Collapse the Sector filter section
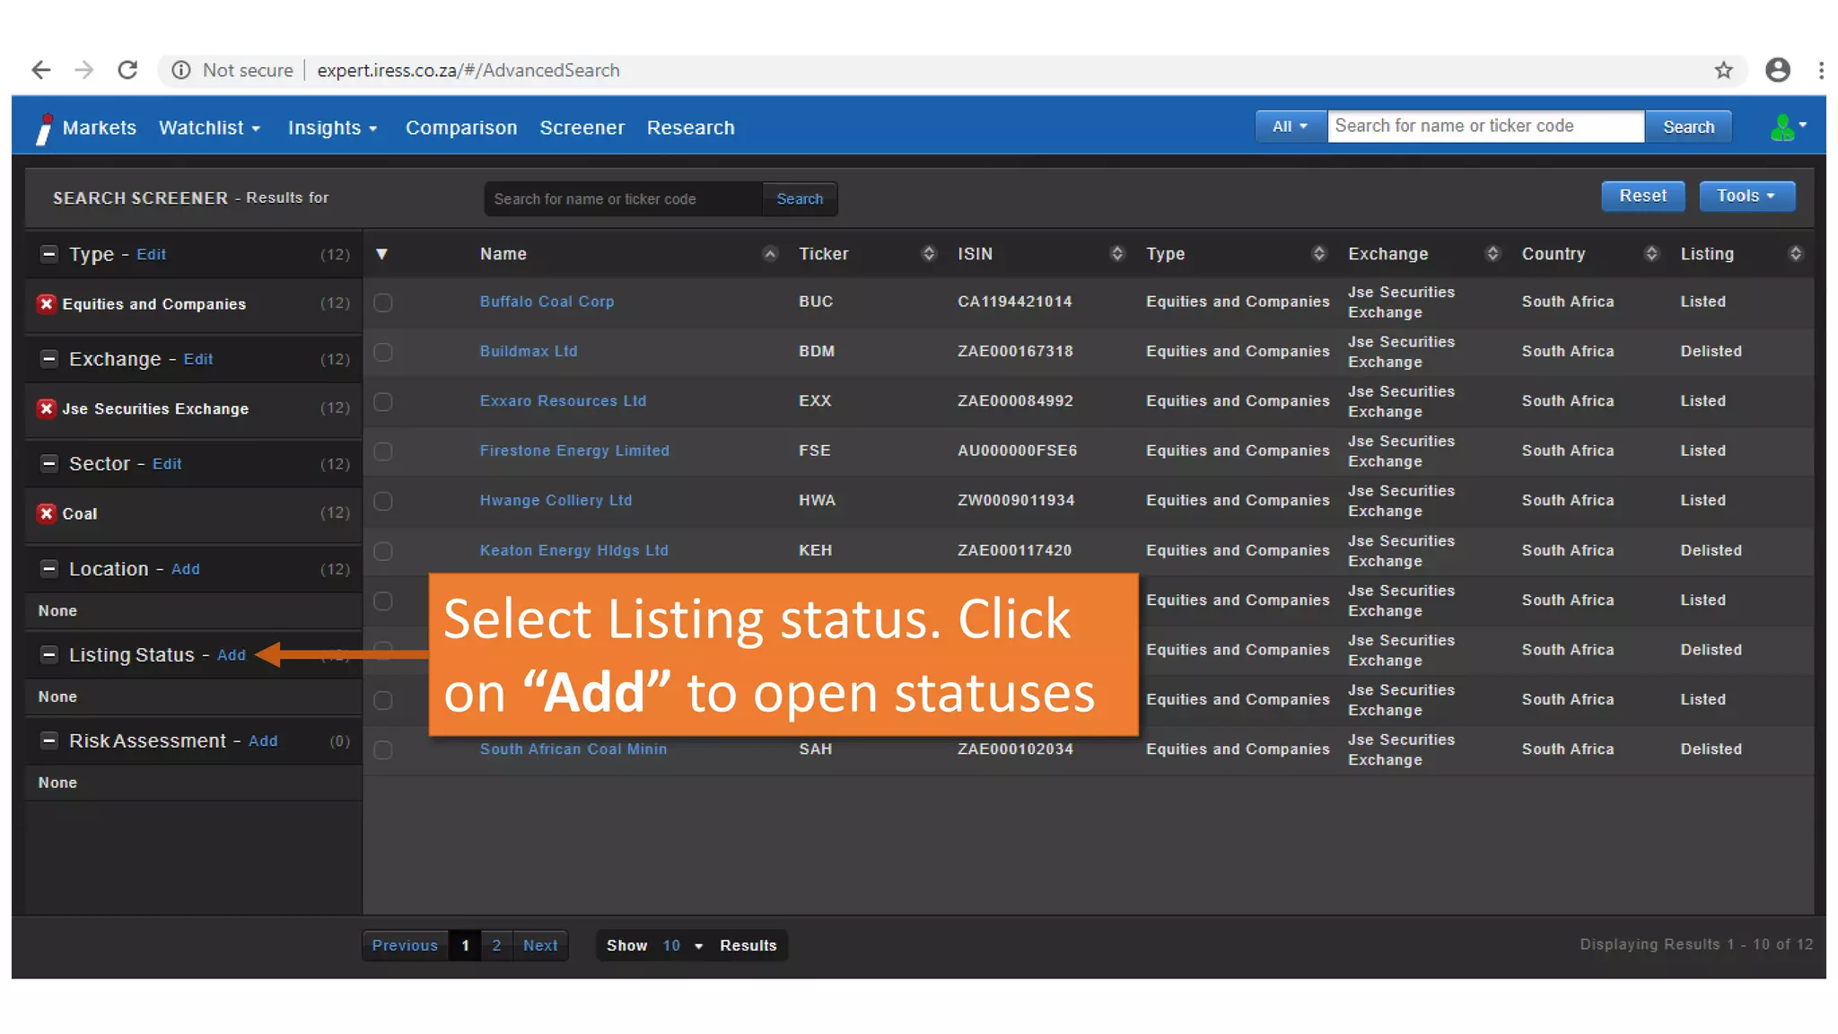The height and width of the screenshot is (1034, 1838). [x=49, y=464]
